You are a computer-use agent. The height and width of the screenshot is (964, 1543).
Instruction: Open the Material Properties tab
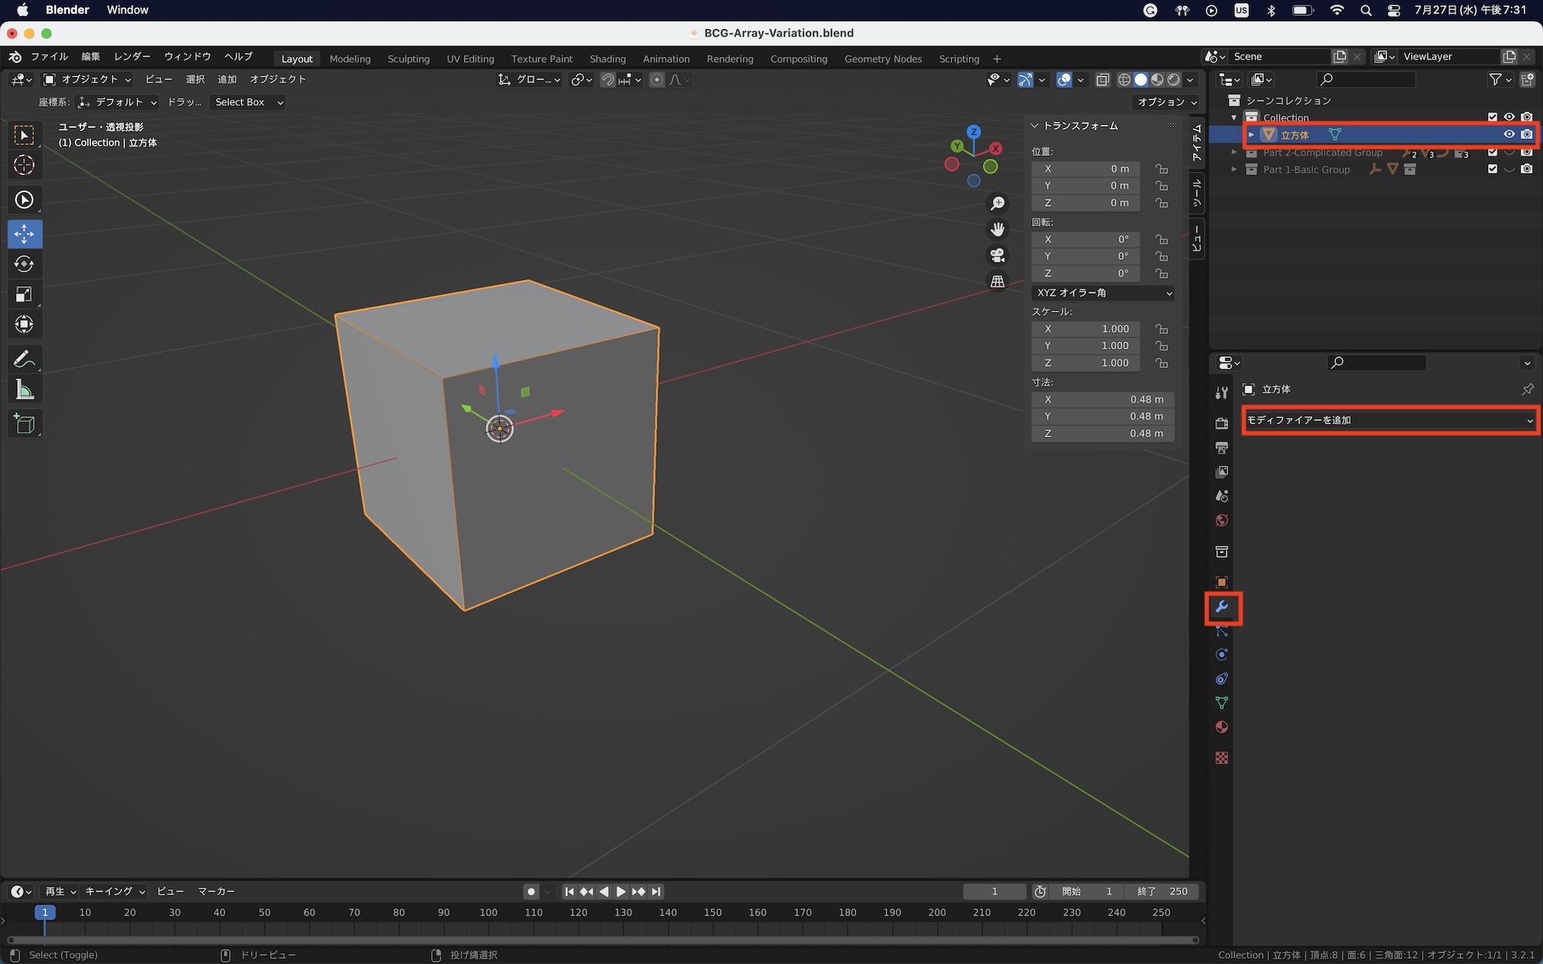[x=1222, y=726]
